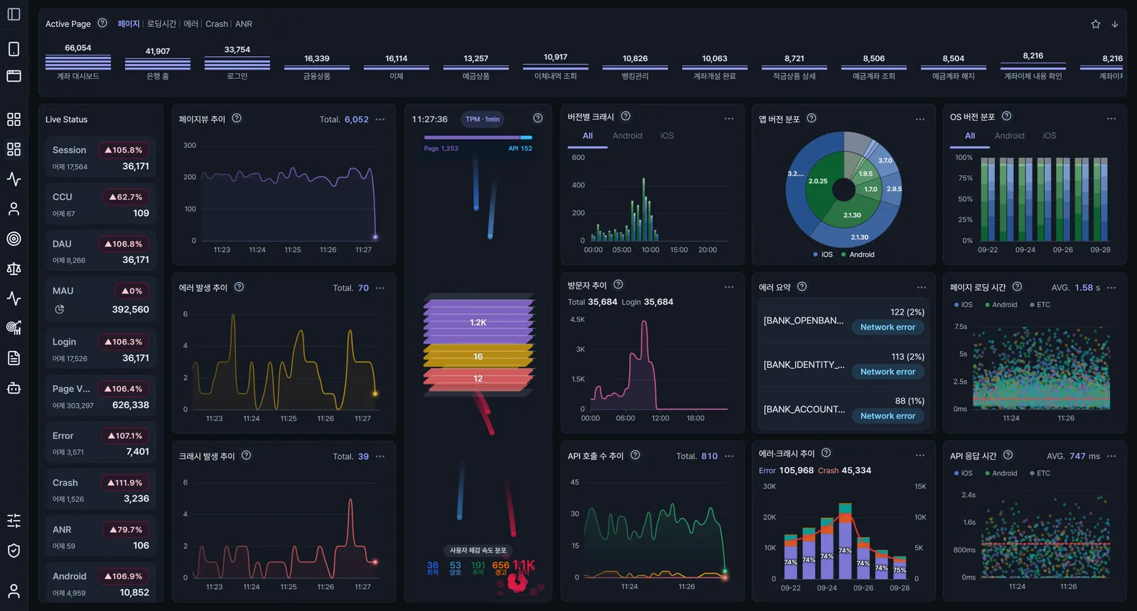Select the Crash tab in Active Page
1137x611 pixels.
click(x=217, y=24)
